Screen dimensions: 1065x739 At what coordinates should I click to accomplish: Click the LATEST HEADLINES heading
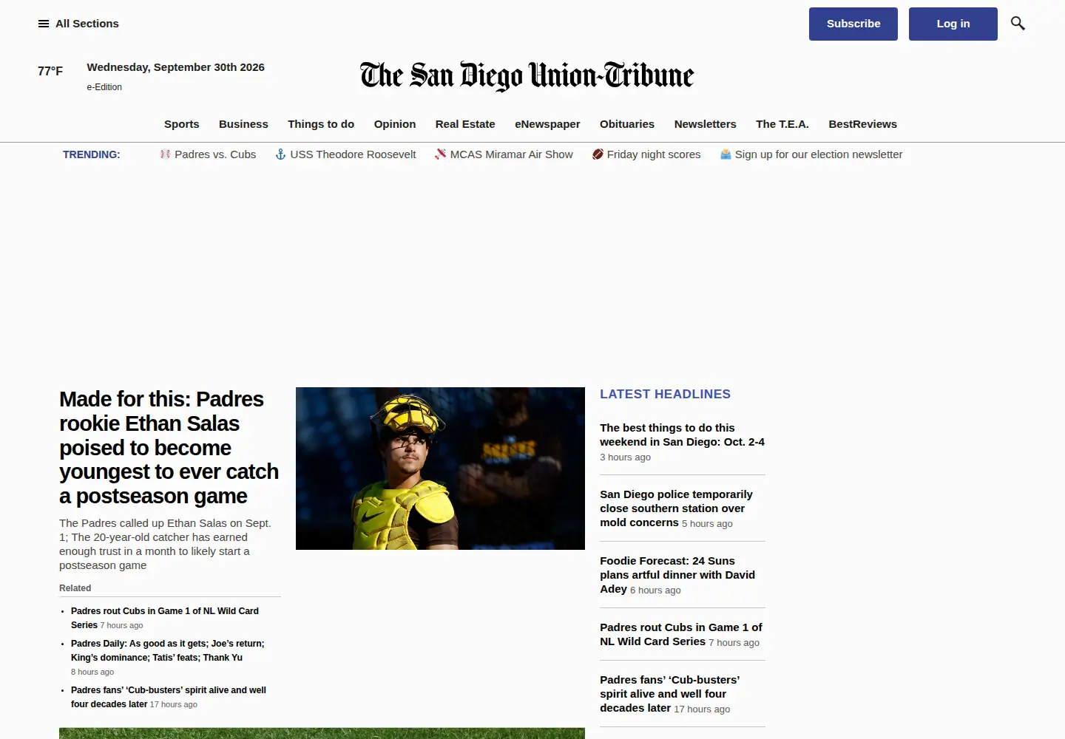pos(665,394)
